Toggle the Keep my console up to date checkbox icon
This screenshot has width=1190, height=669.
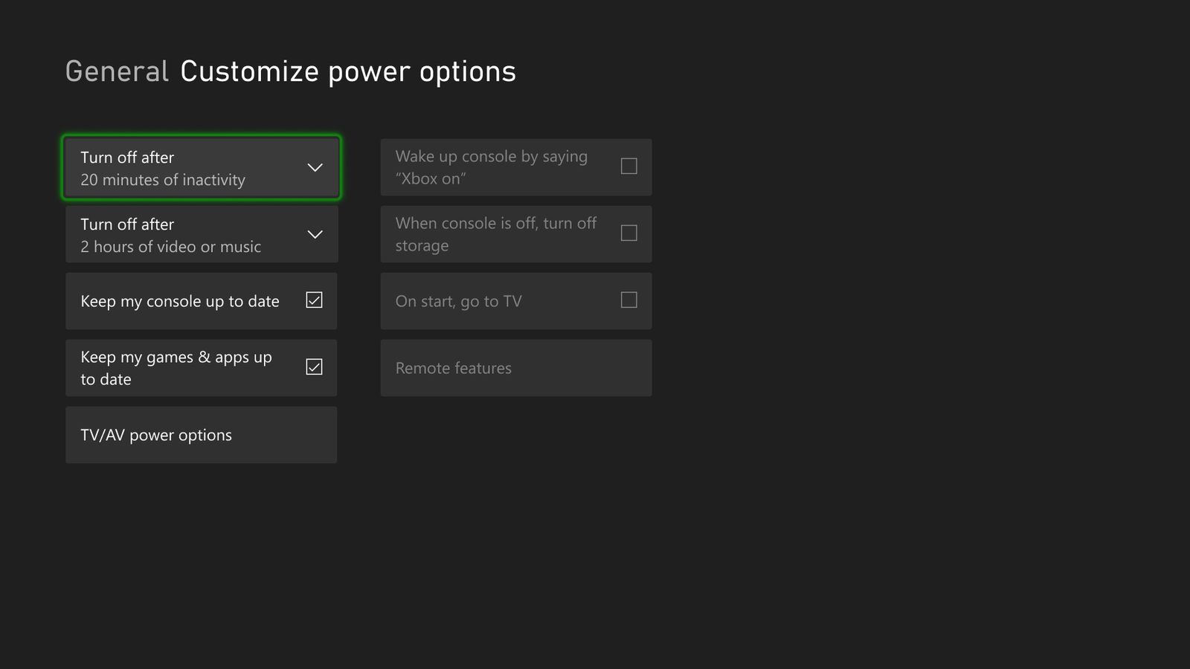tap(315, 300)
